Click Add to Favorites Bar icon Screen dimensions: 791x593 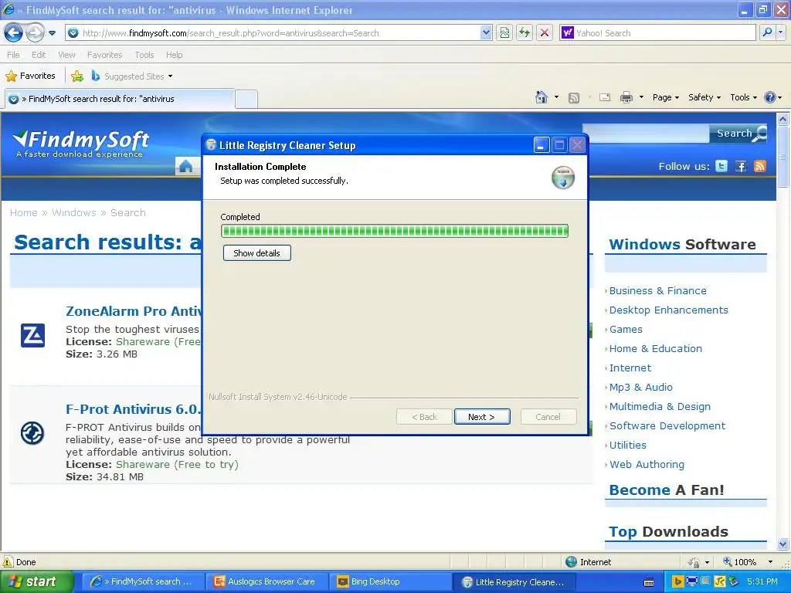click(x=77, y=76)
